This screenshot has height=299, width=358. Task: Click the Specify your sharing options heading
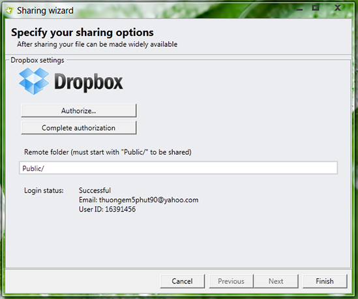[82, 33]
